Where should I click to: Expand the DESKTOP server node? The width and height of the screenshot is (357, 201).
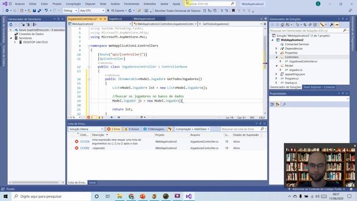point(15,42)
